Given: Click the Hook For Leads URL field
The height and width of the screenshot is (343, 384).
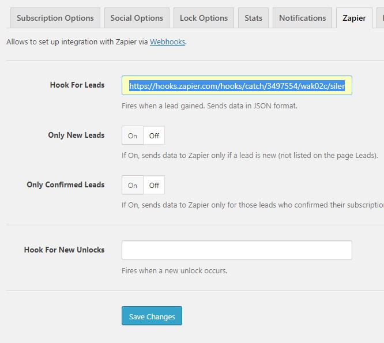Looking at the screenshot, I should tap(236, 86).
